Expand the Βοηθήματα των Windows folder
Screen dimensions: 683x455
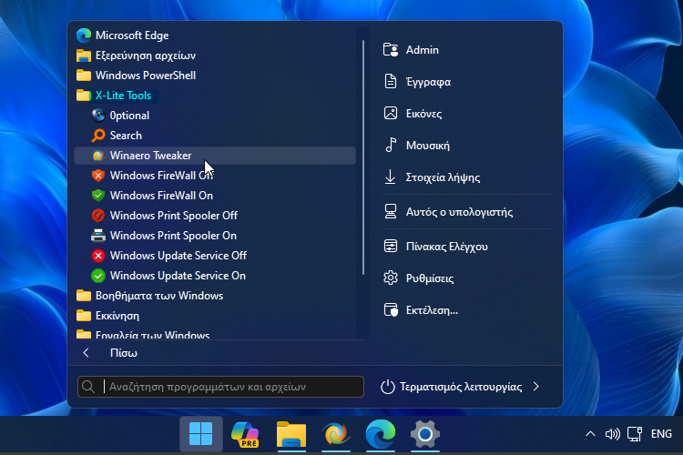tap(215, 296)
